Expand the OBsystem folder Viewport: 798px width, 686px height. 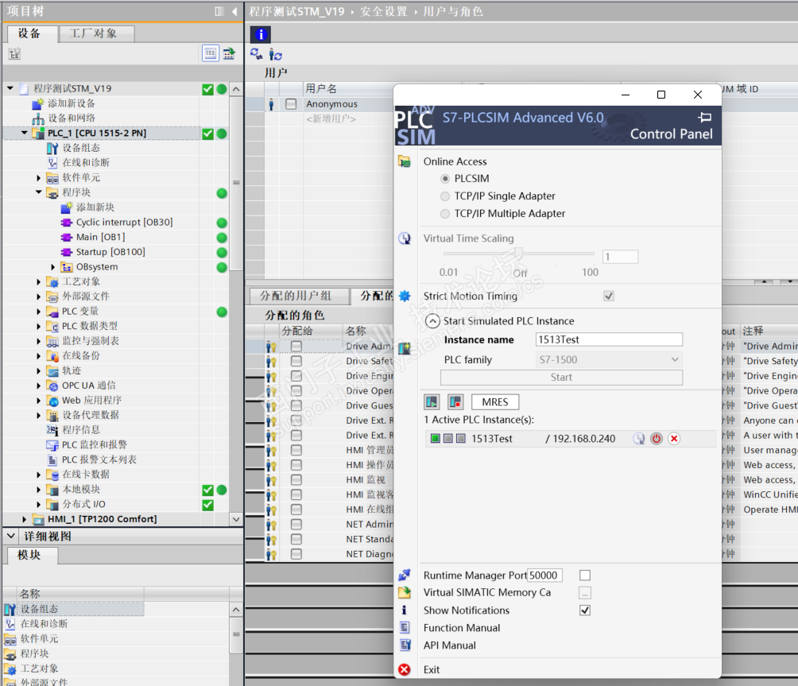53,266
